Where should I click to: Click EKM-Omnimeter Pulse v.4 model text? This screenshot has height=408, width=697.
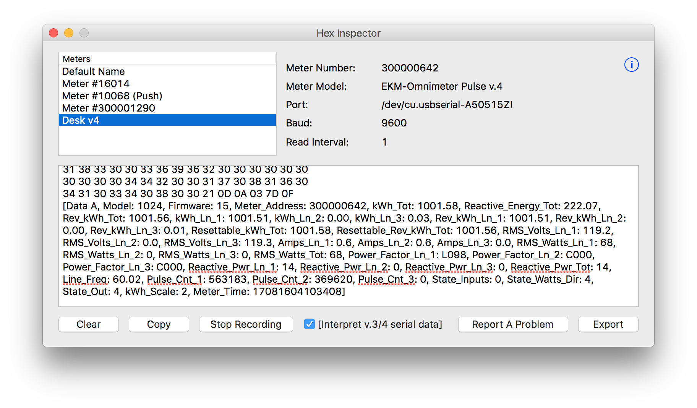point(442,86)
